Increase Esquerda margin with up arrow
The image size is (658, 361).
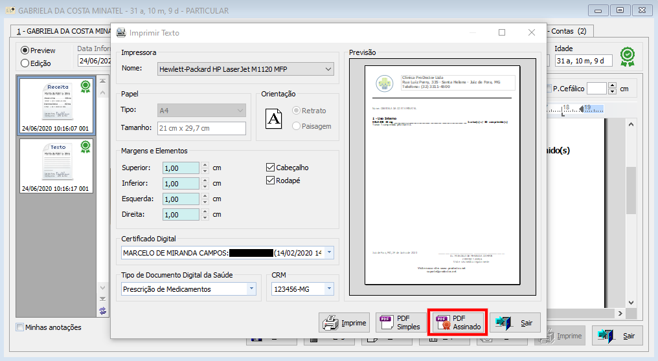[x=205, y=196]
